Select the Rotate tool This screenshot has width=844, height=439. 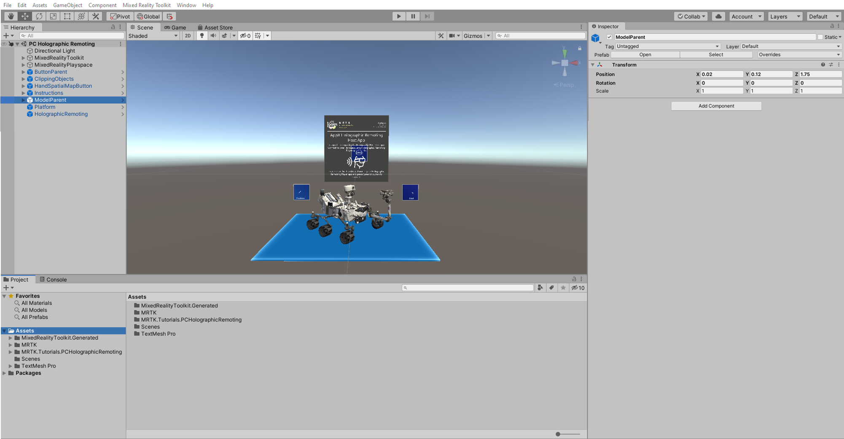tap(39, 16)
